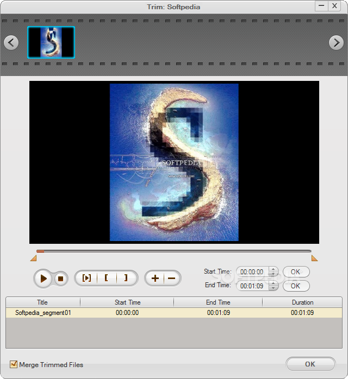
Task: Click segment start time 00:00:00 cell
Action: tap(127, 313)
